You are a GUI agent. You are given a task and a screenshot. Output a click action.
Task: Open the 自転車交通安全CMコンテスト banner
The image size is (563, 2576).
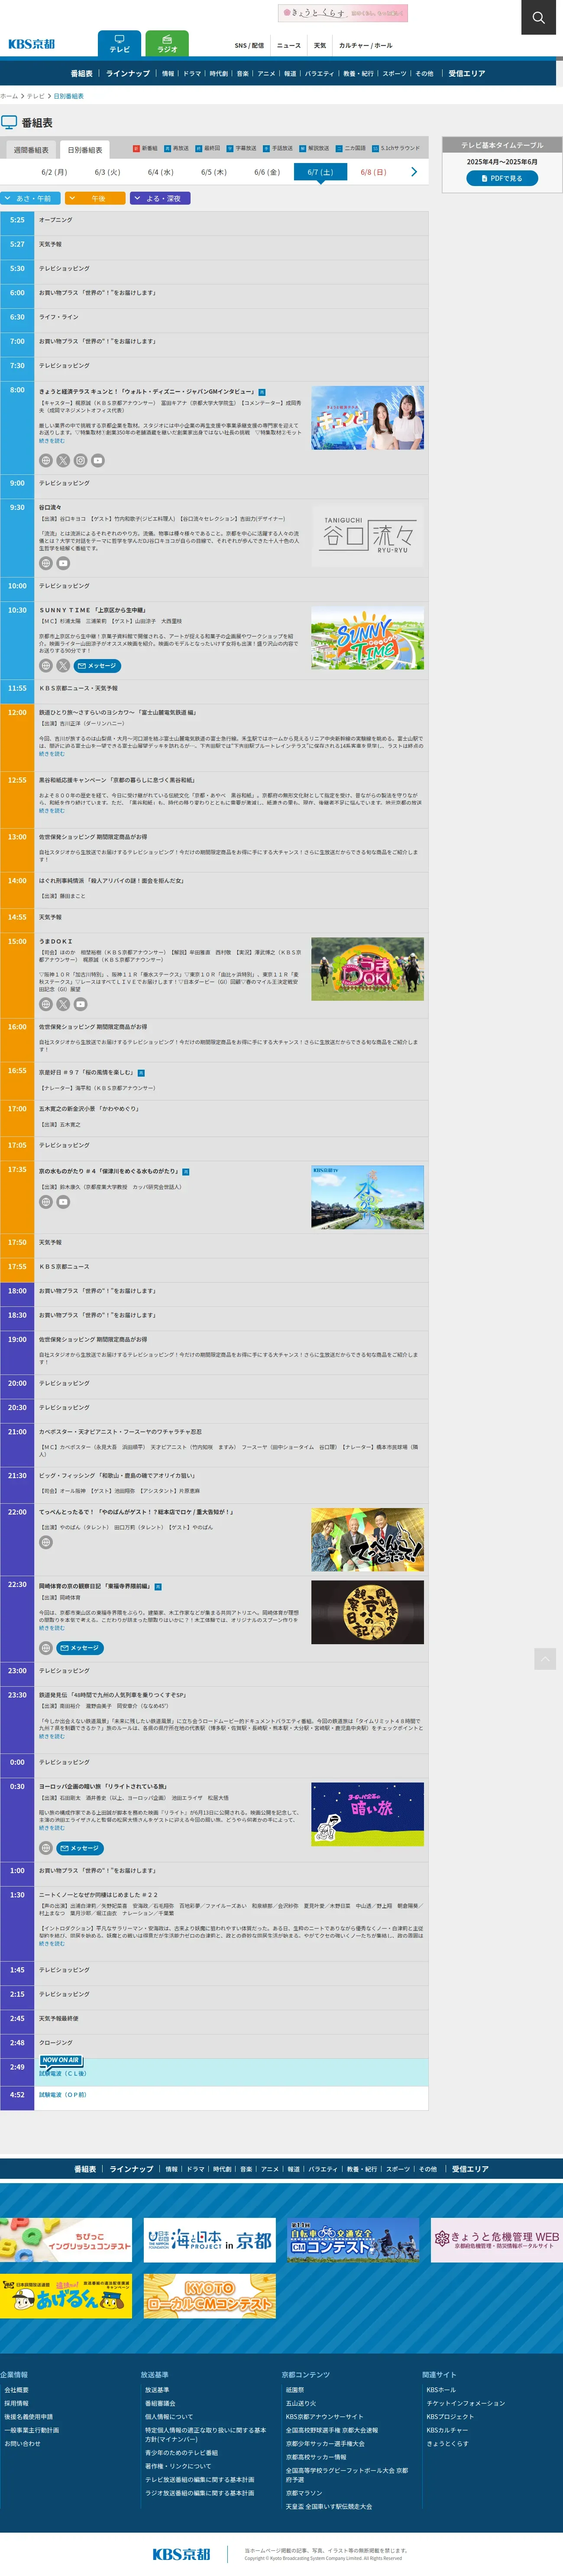[353, 2240]
